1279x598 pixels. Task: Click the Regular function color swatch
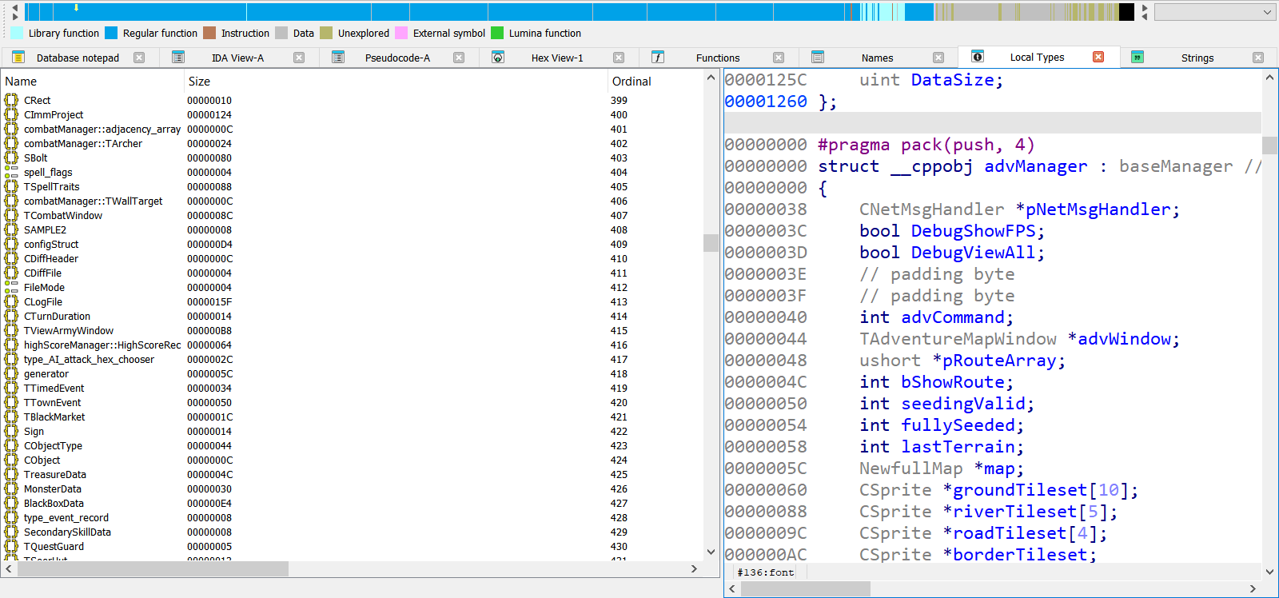(111, 33)
